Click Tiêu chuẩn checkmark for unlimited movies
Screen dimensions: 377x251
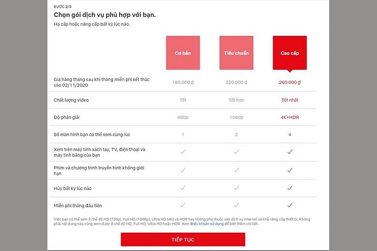(236, 169)
